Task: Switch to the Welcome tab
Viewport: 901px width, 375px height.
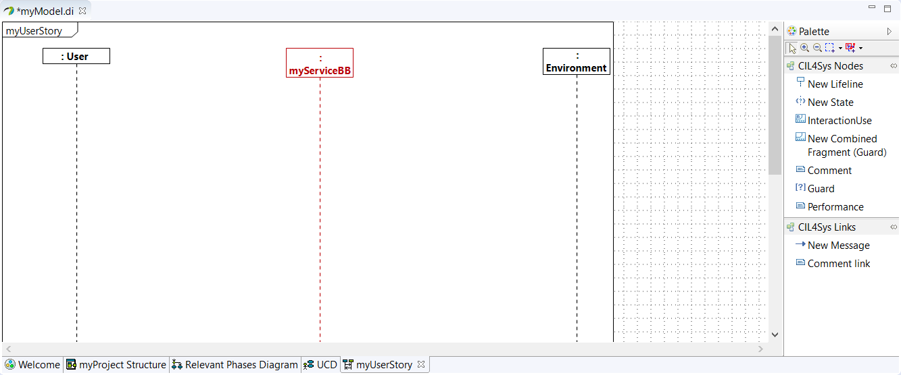Action: tap(32, 365)
